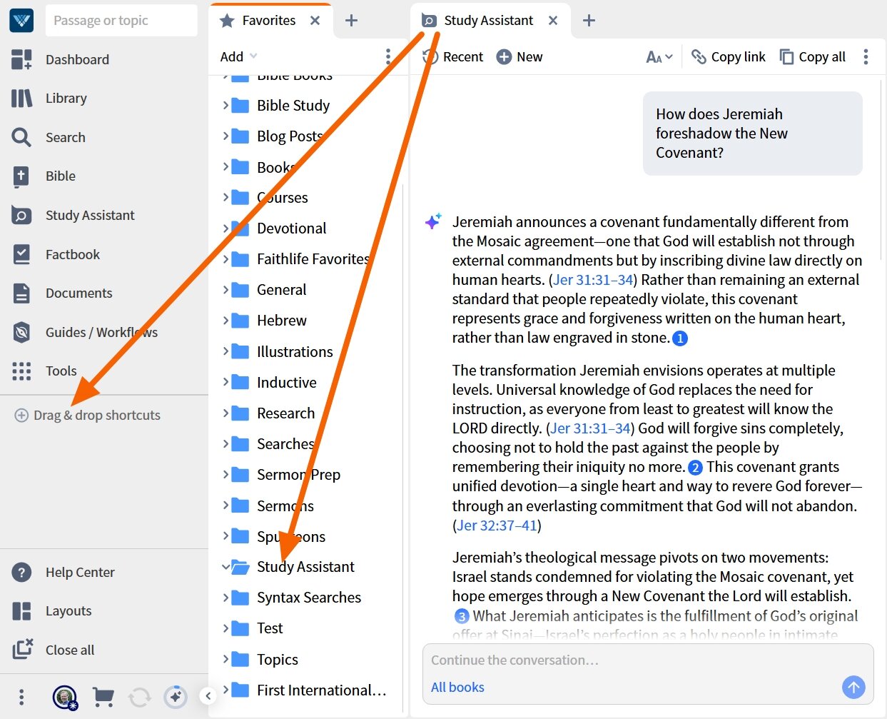The image size is (887, 719).
Task: Click the Recent conversations button
Action: point(453,56)
